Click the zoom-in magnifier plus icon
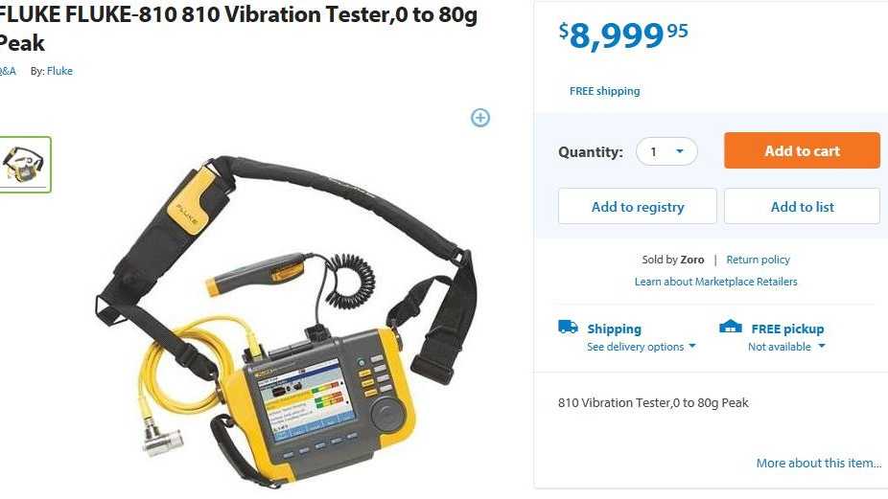The height and width of the screenshot is (499, 888). (480, 118)
